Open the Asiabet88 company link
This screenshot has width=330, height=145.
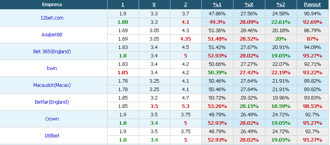[x=52, y=35]
